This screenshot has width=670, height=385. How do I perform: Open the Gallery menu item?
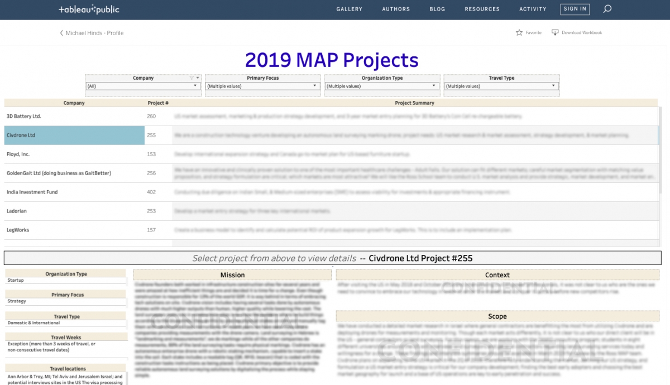point(349,9)
